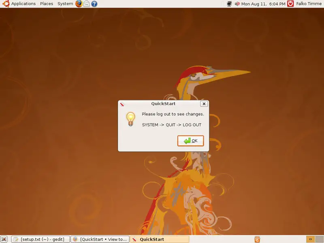
Task: Open the Falko Timme user switcher
Action: pos(309,4)
